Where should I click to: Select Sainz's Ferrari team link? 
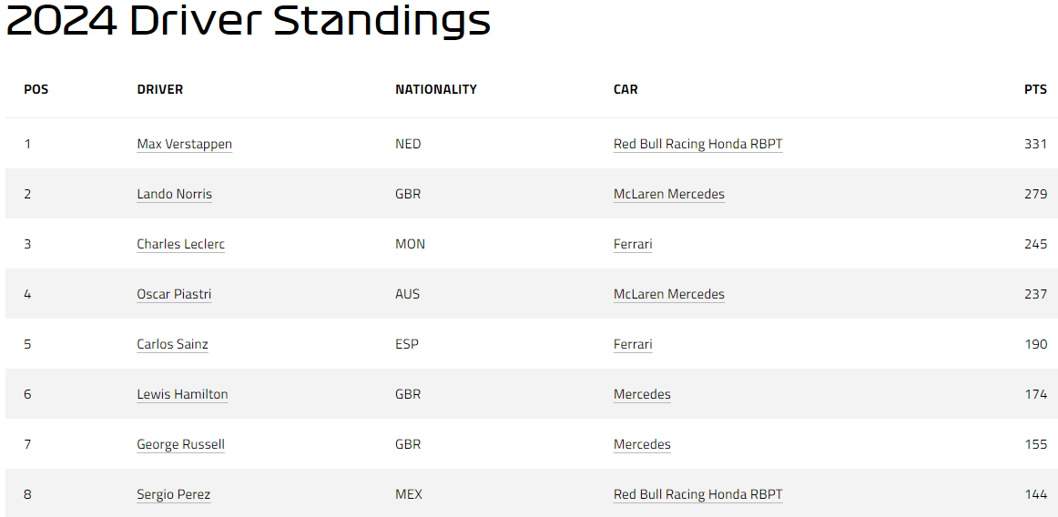633,344
